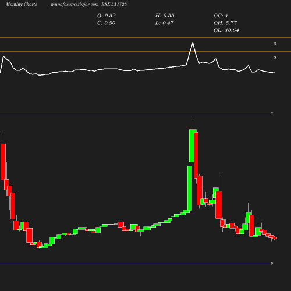Click the 'OL: 10.64' reading
The width and height of the screenshot is (291, 291).
226,30
